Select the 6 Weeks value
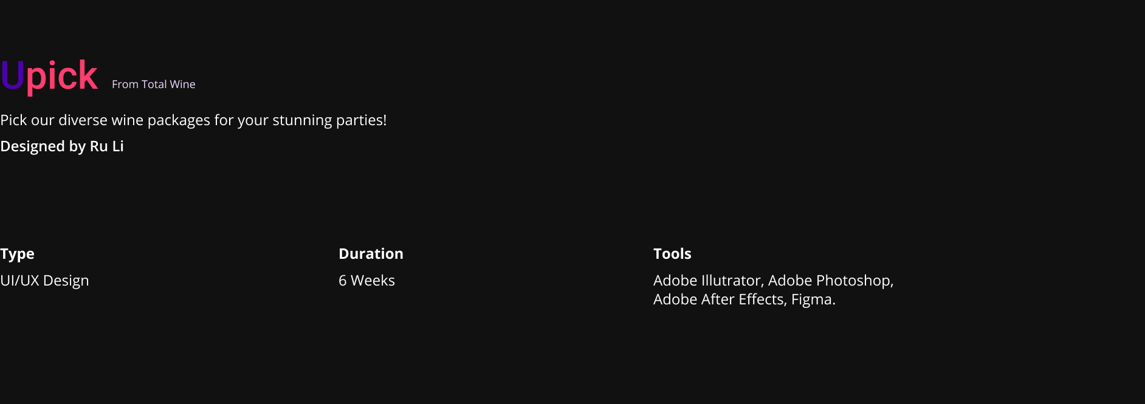This screenshot has height=404, width=1145. tap(366, 281)
